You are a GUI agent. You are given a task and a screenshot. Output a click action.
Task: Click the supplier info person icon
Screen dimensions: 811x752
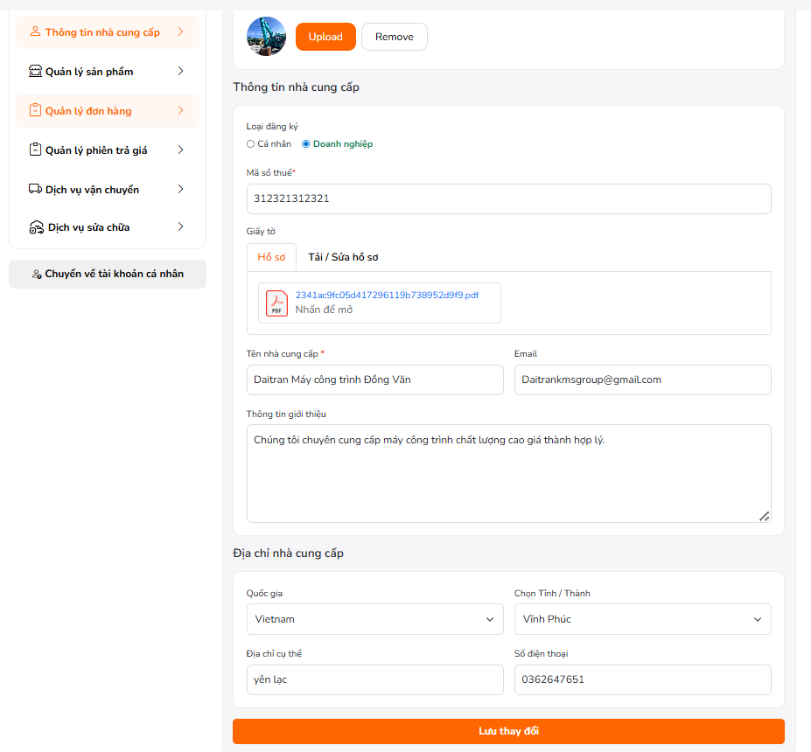click(x=35, y=32)
